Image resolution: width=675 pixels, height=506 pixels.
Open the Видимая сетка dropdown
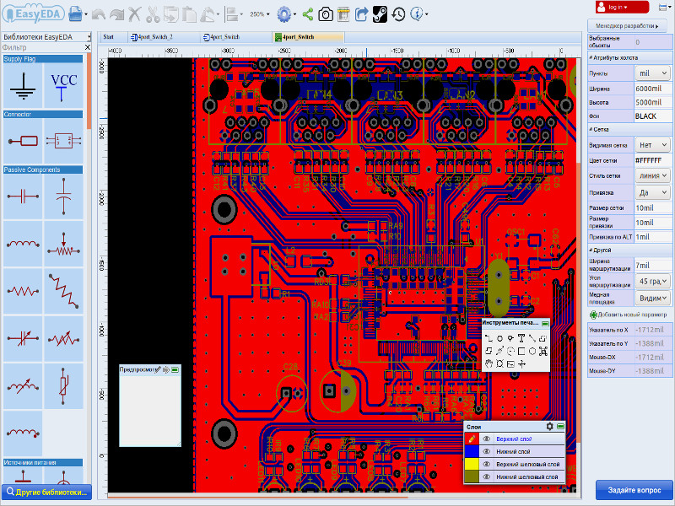(x=653, y=145)
